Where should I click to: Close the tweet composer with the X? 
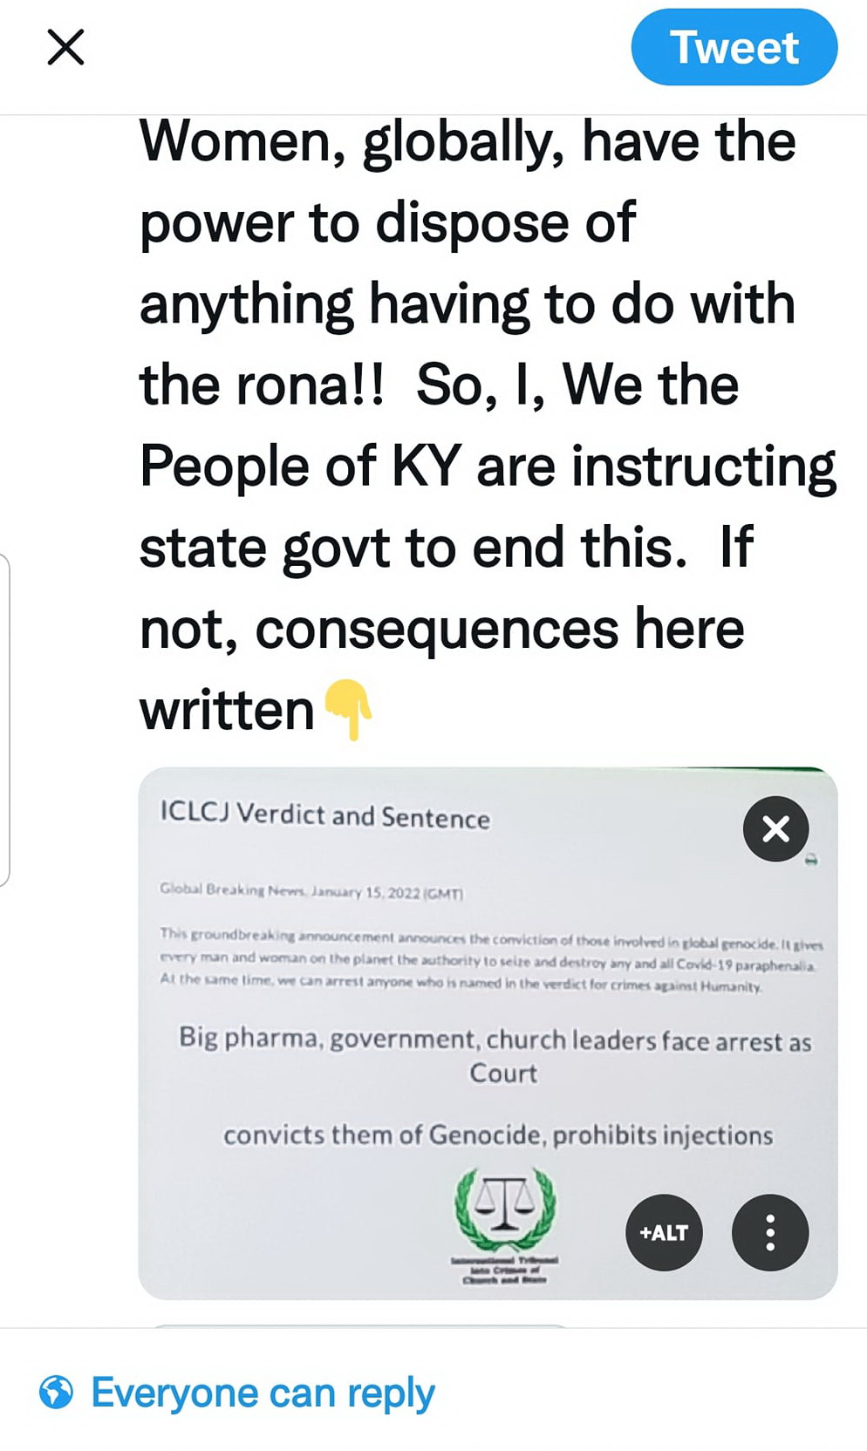point(65,47)
